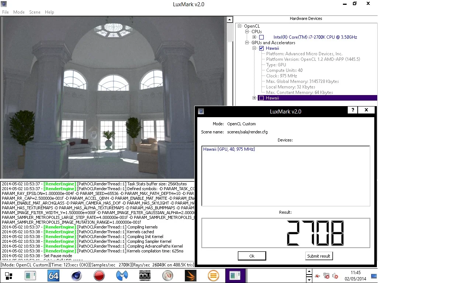Collapse the first Hawaii device details
Viewport: 472px width, 283px height.
coord(254,48)
